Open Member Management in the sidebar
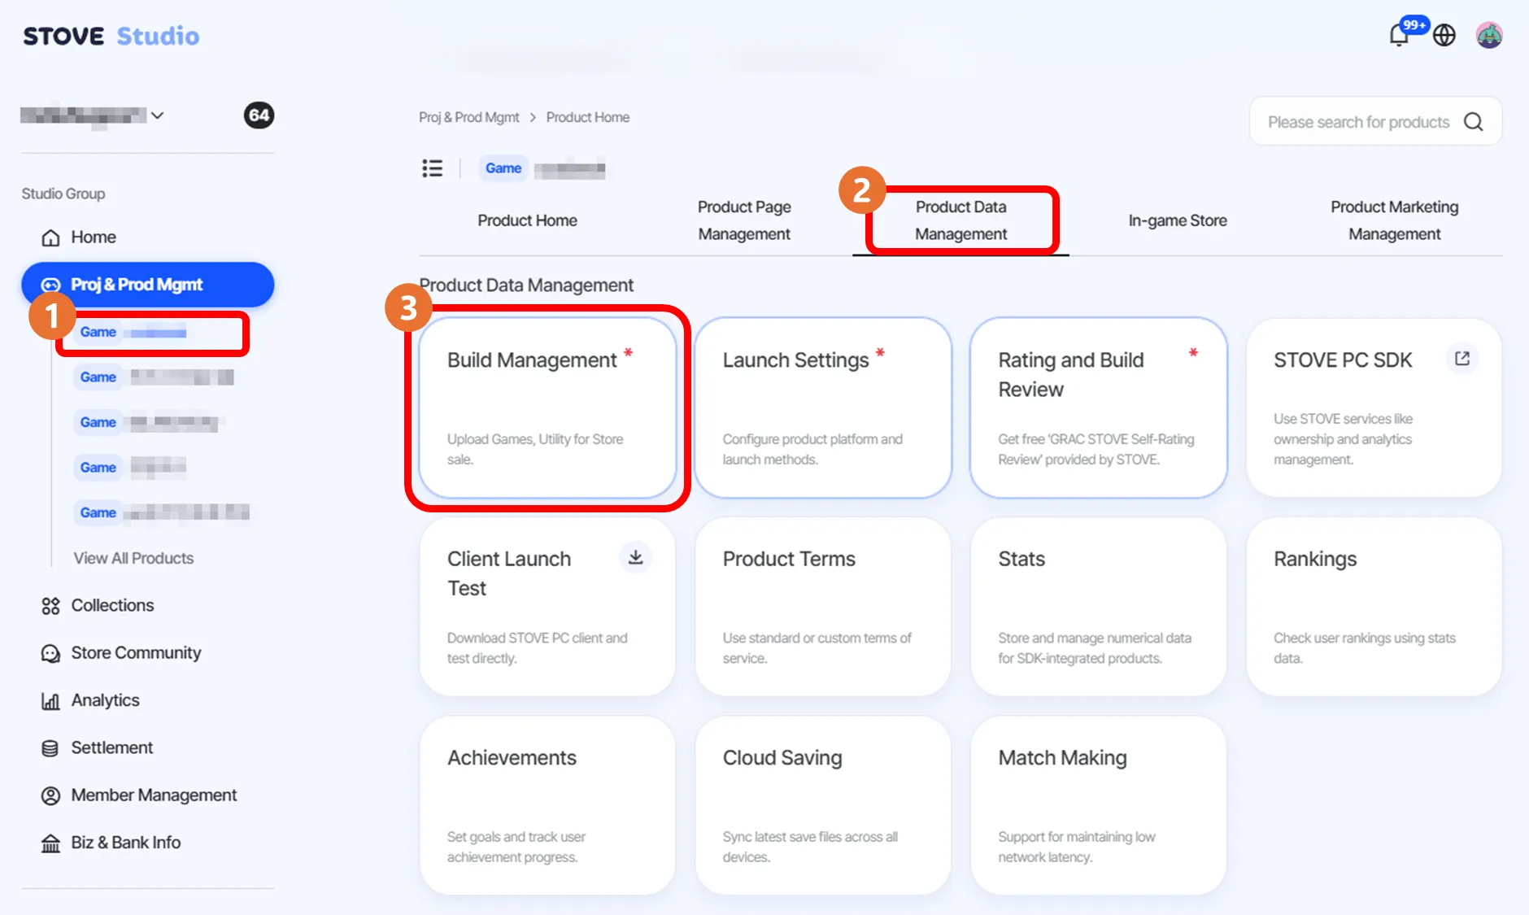 point(154,795)
